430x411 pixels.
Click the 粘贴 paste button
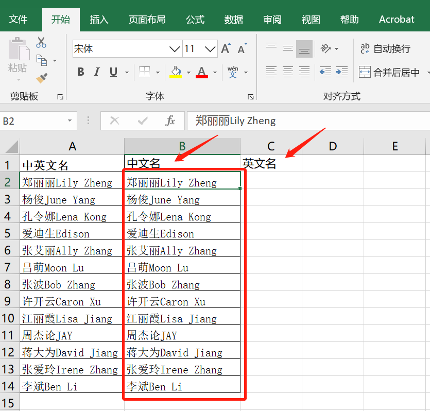(x=18, y=58)
